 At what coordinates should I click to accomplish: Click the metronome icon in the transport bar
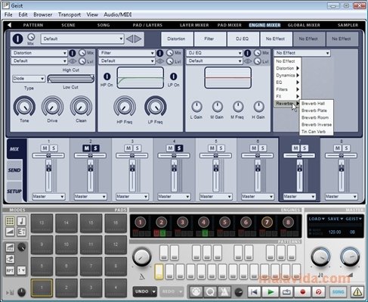coord(224,292)
